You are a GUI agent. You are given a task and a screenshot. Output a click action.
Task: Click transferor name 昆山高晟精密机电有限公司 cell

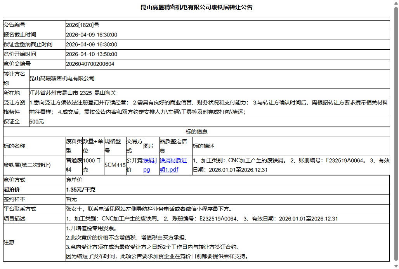(210, 79)
